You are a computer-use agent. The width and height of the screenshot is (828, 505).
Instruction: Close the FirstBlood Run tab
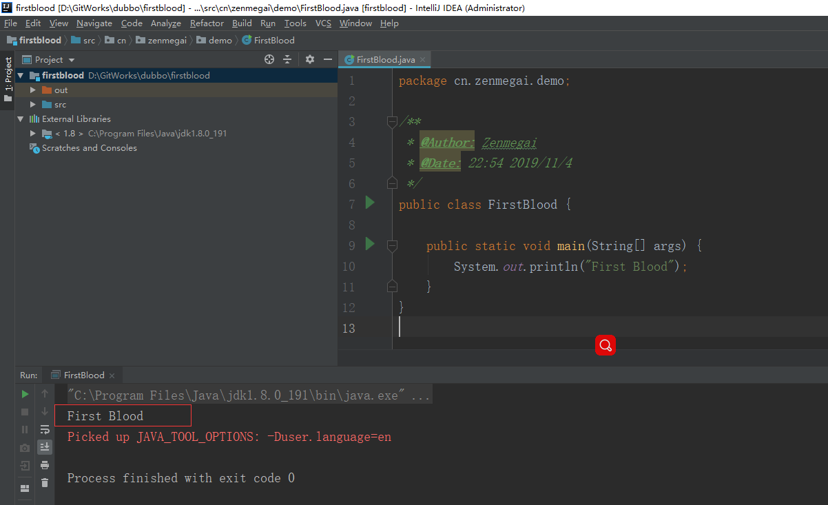coord(112,375)
